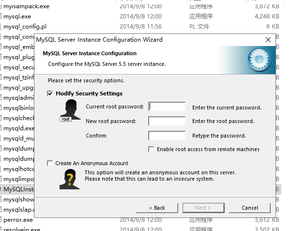Check Enable root access from remote machines
The width and height of the screenshot is (307, 231).
(x=151, y=149)
